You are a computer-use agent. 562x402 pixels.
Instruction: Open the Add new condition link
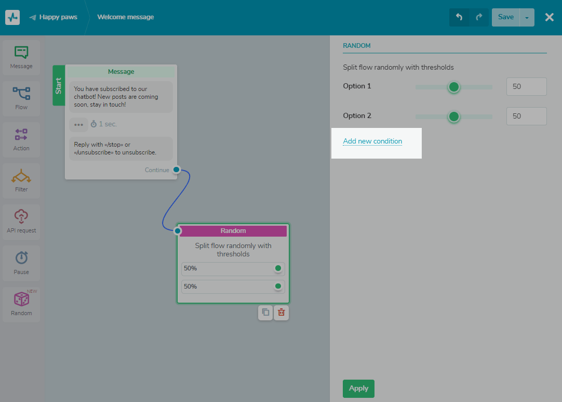coord(372,141)
